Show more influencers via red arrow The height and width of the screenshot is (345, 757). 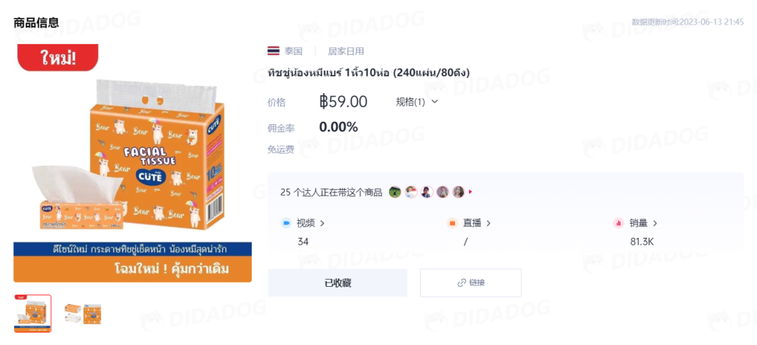point(471,192)
